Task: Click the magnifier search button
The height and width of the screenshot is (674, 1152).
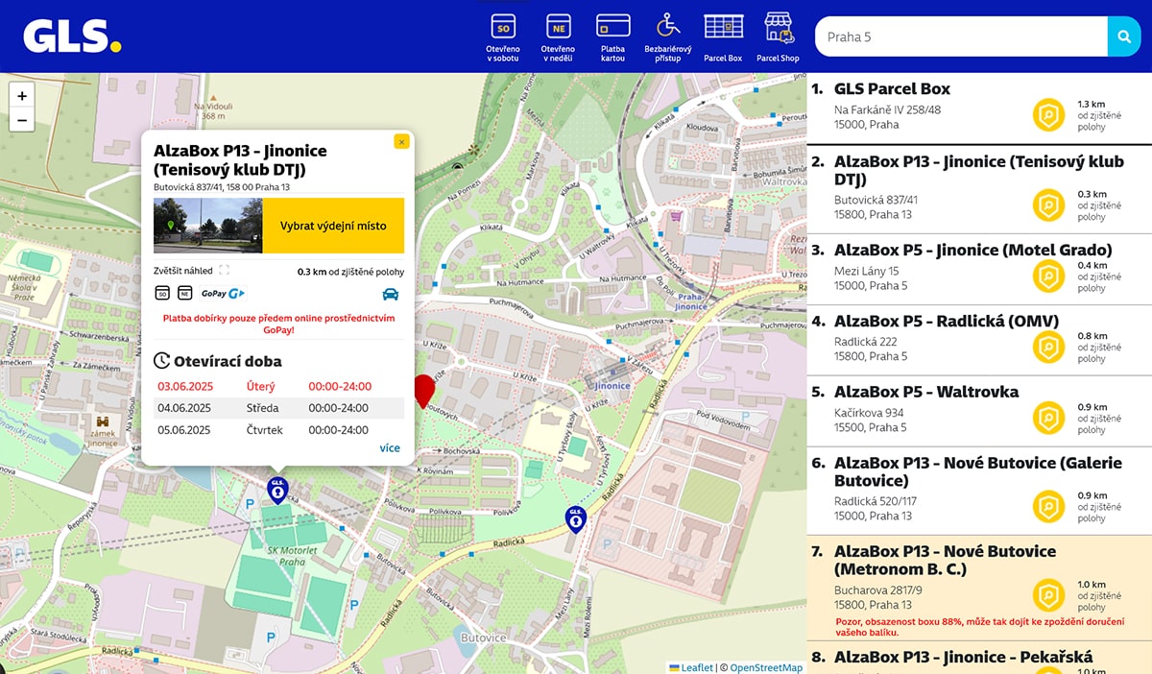Action: coord(1124,36)
